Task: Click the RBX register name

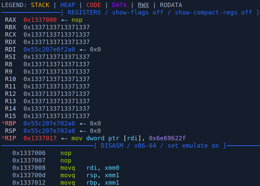Action: [10, 27]
